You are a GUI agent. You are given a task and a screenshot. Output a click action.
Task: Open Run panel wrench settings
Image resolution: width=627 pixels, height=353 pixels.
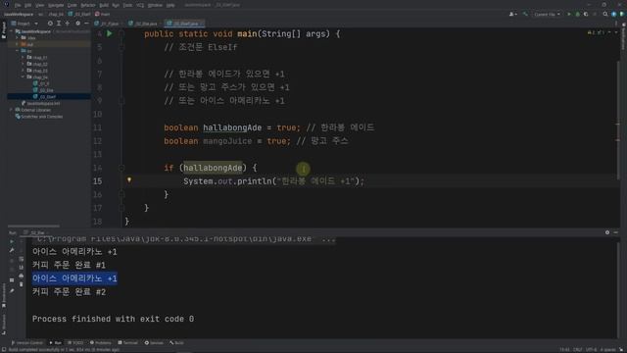(12, 250)
